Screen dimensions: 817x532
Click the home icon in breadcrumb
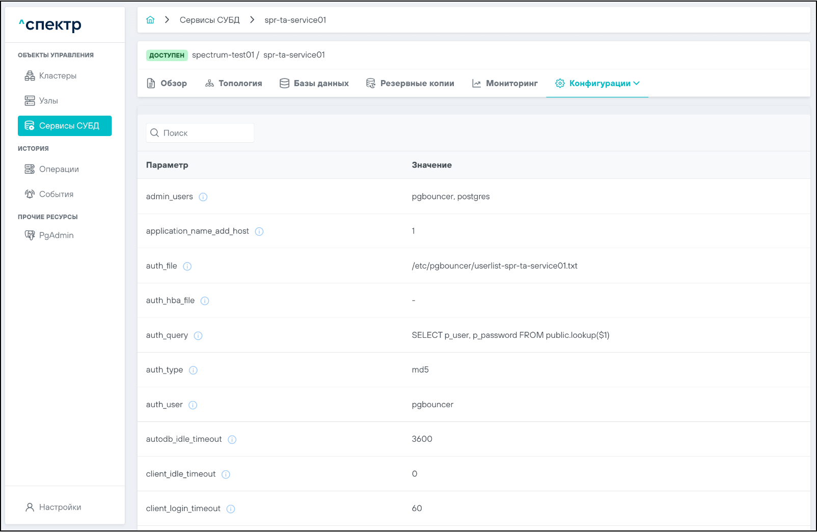coord(150,20)
